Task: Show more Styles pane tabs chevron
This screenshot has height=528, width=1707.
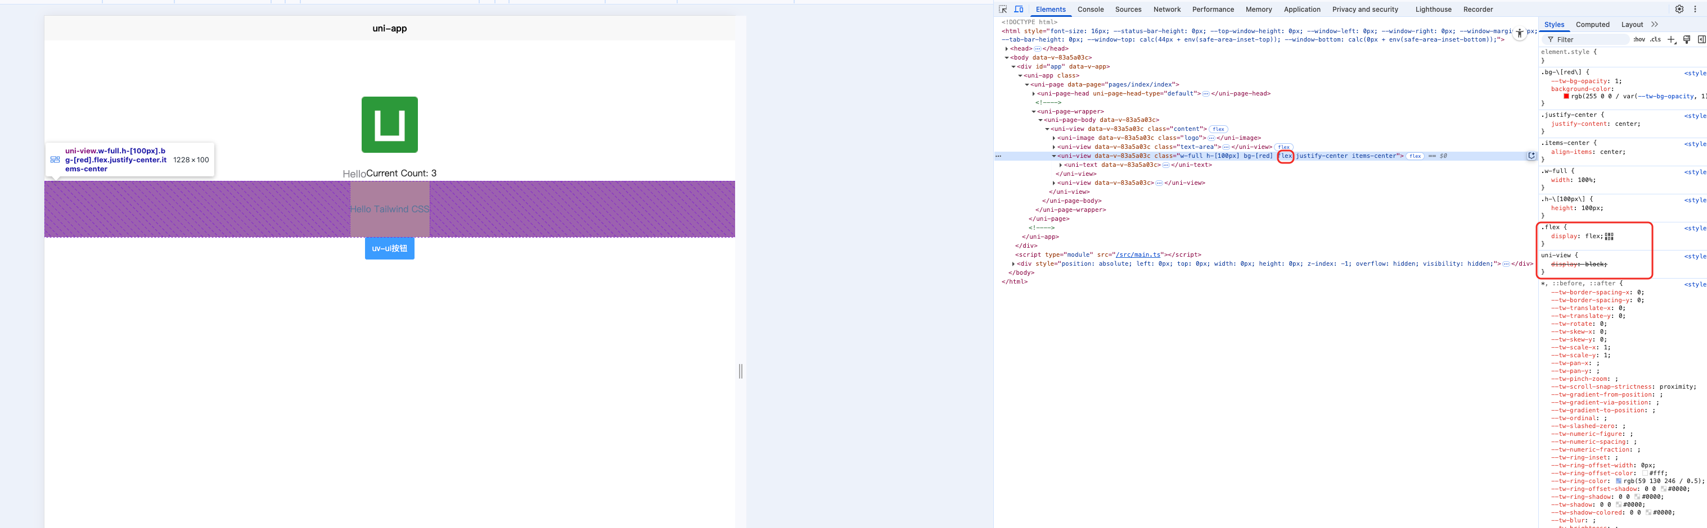Action: tap(1655, 25)
